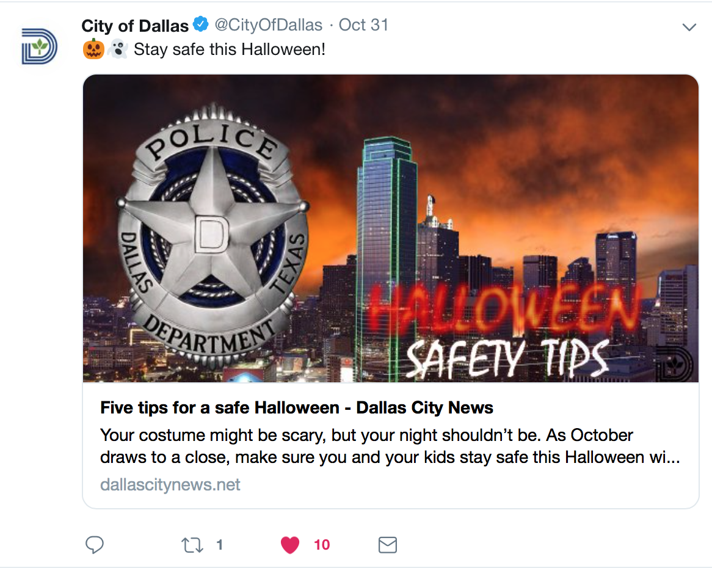The image size is (712, 568).
Task: Click the pumpkin emoji in tweet text
Action: click(x=93, y=49)
